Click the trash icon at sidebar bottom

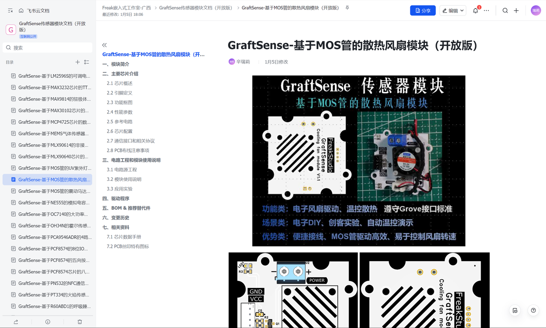click(80, 322)
